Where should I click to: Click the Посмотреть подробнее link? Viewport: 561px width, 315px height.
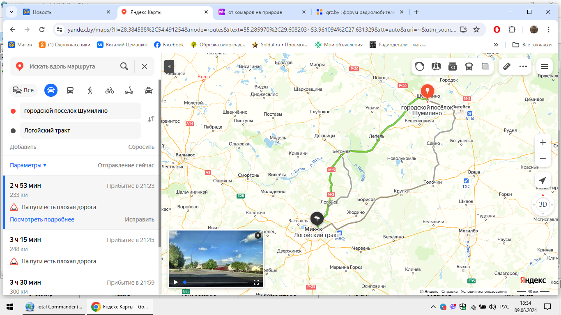point(42,219)
